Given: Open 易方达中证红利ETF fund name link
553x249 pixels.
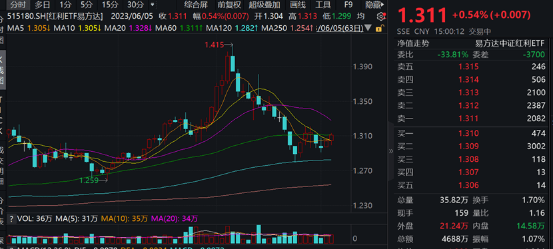Looking at the screenshot, I should [x=510, y=44].
